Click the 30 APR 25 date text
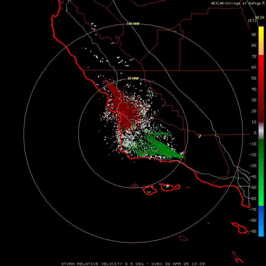Screen dimensions: 266x266 (177, 264)
